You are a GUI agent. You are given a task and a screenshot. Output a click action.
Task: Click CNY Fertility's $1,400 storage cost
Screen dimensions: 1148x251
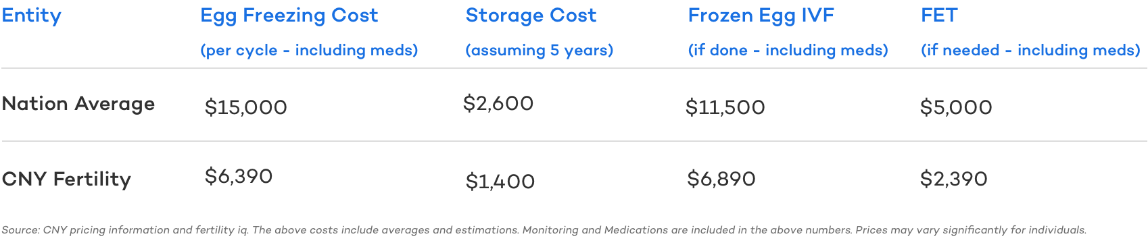[500, 182]
